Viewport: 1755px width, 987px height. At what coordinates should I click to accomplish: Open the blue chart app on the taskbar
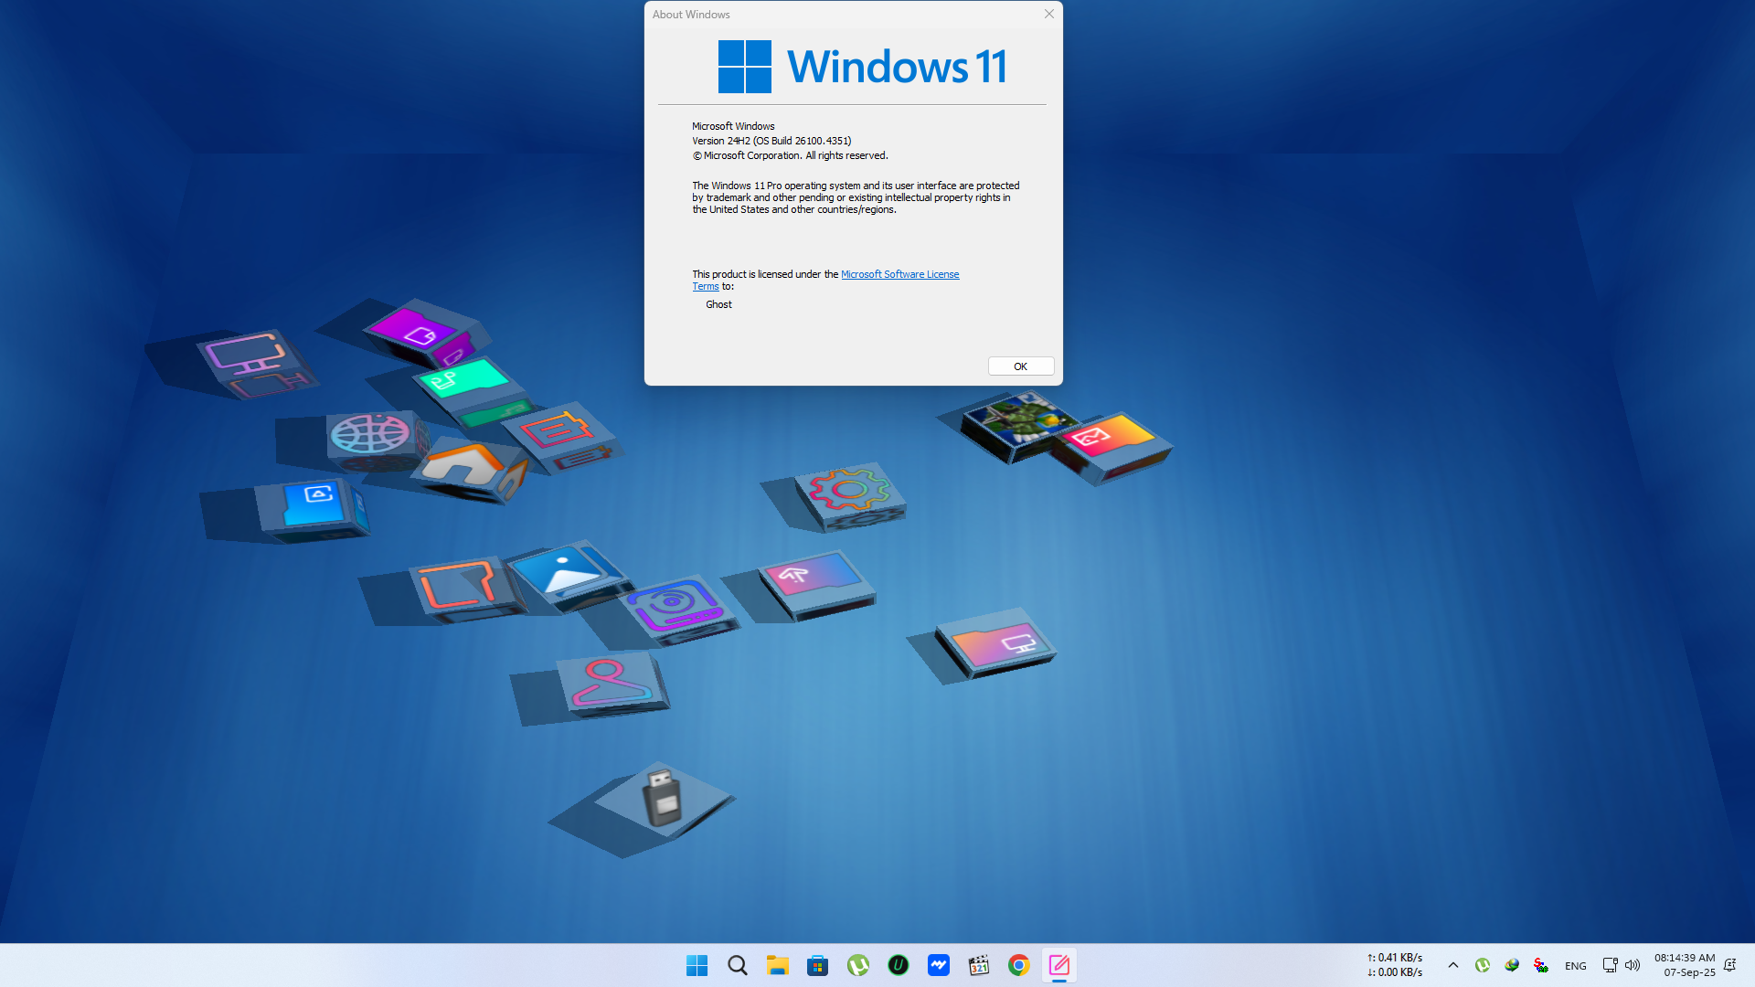point(939,965)
